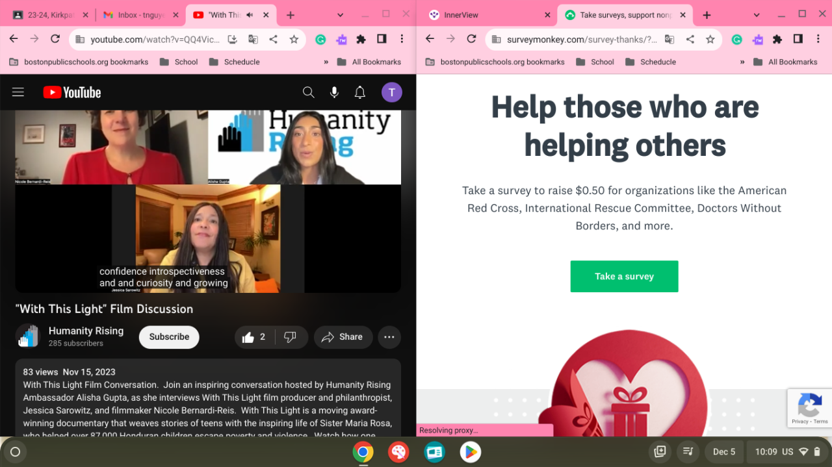Open media controls icon in shelf
This screenshot has height=467, width=832.
[687, 451]
